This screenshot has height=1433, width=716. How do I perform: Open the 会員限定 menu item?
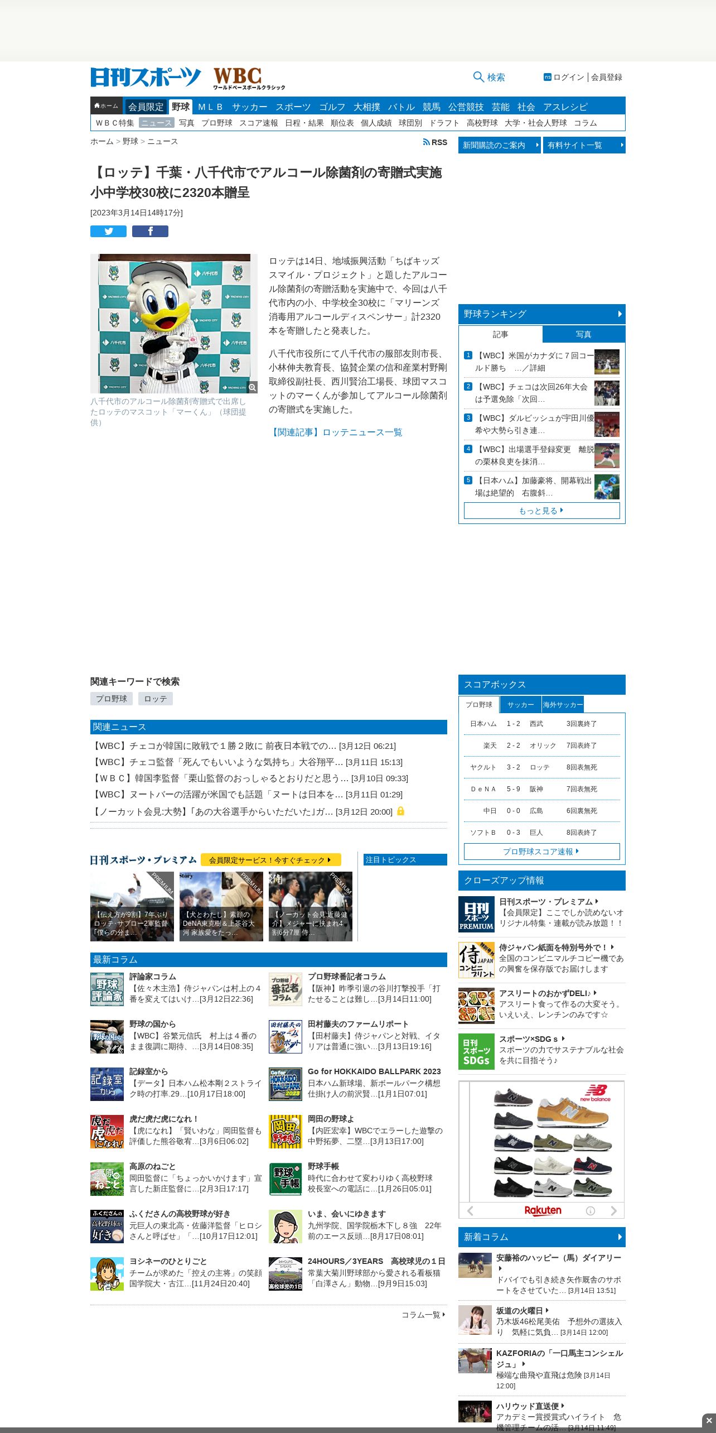click(146, 107)
